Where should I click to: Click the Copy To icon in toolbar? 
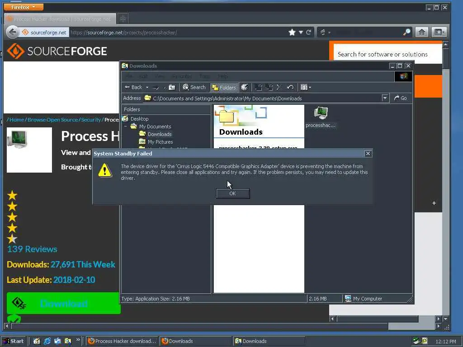point(269,87)
